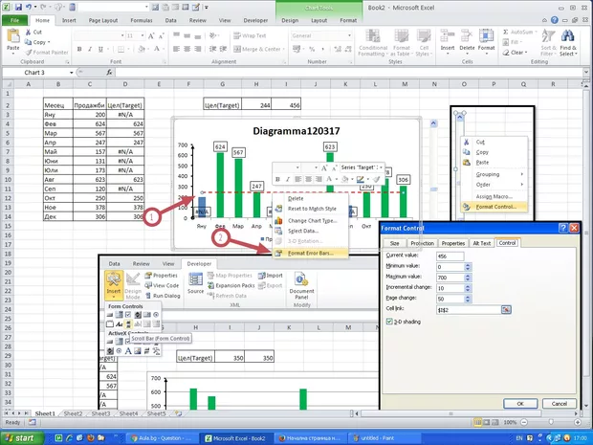593x445 pixels.
Task: Click Wrap Text in the Alignment group
Action: (250, 35)
